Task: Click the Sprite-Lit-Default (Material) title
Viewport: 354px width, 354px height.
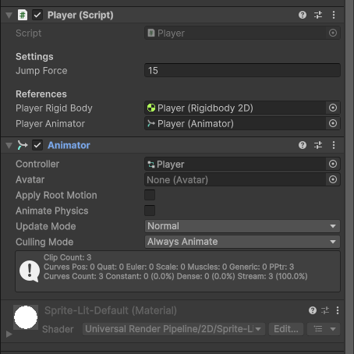Action: pos(111,310)
